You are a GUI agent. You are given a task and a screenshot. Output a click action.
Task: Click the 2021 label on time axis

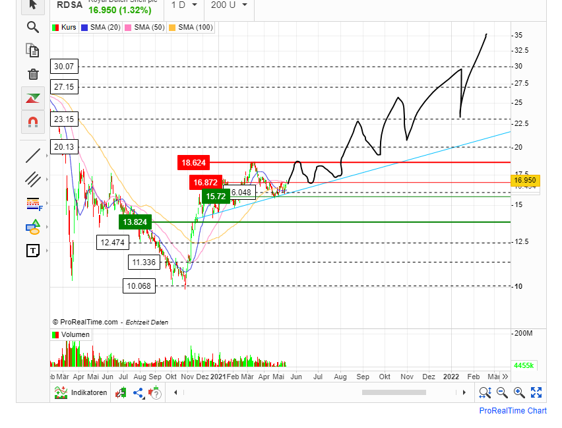[x=218, y=377]
